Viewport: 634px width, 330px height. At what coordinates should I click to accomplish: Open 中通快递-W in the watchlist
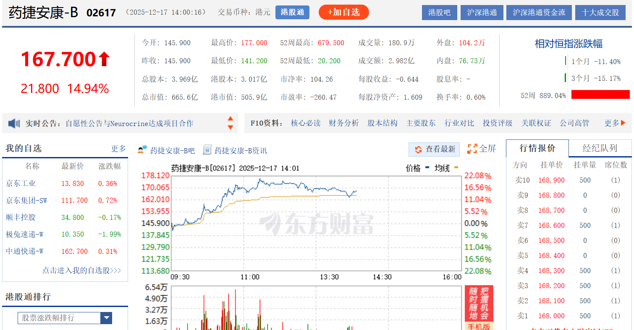pos(25,251)
